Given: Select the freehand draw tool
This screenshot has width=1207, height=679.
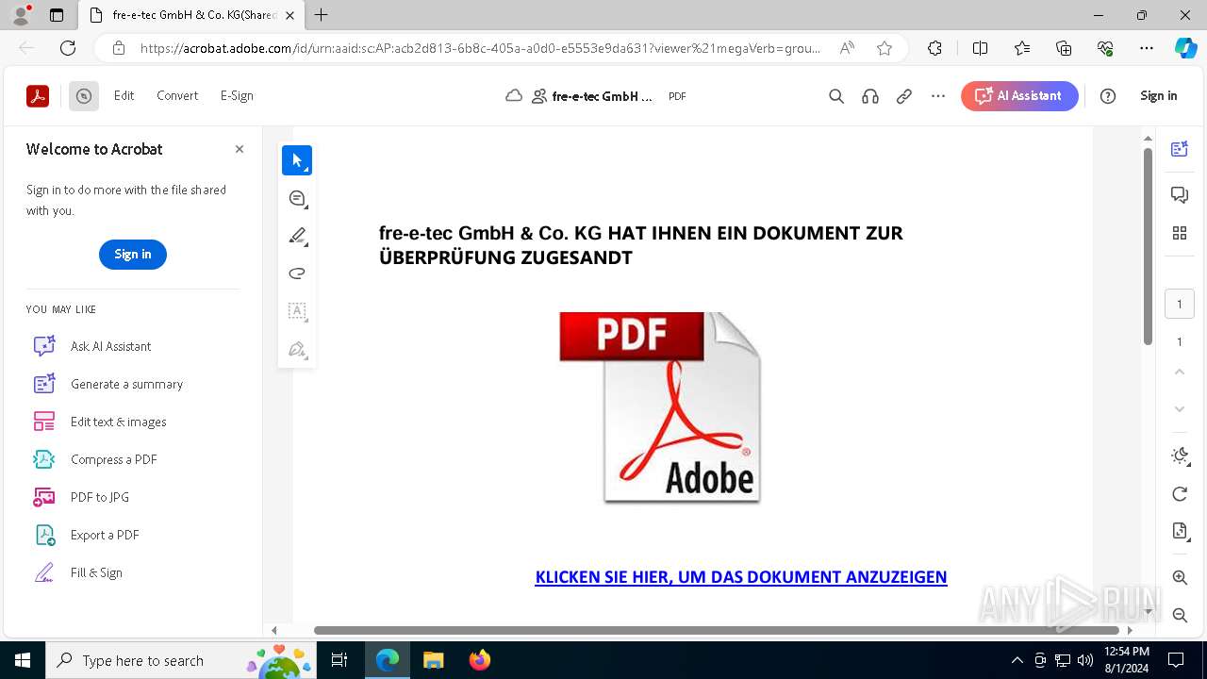Looking at the screenshot, I should point(297,273).
